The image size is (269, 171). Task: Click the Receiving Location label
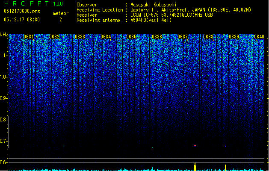point(100,10)
